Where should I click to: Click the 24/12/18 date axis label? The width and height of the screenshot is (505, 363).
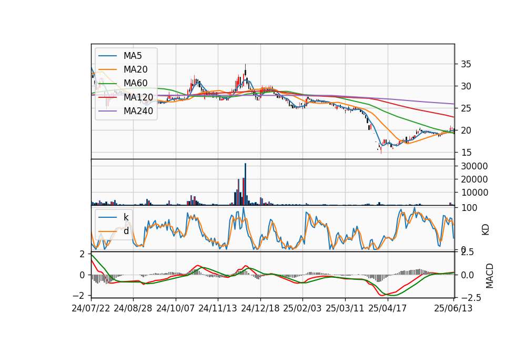(x=260, y=308)
